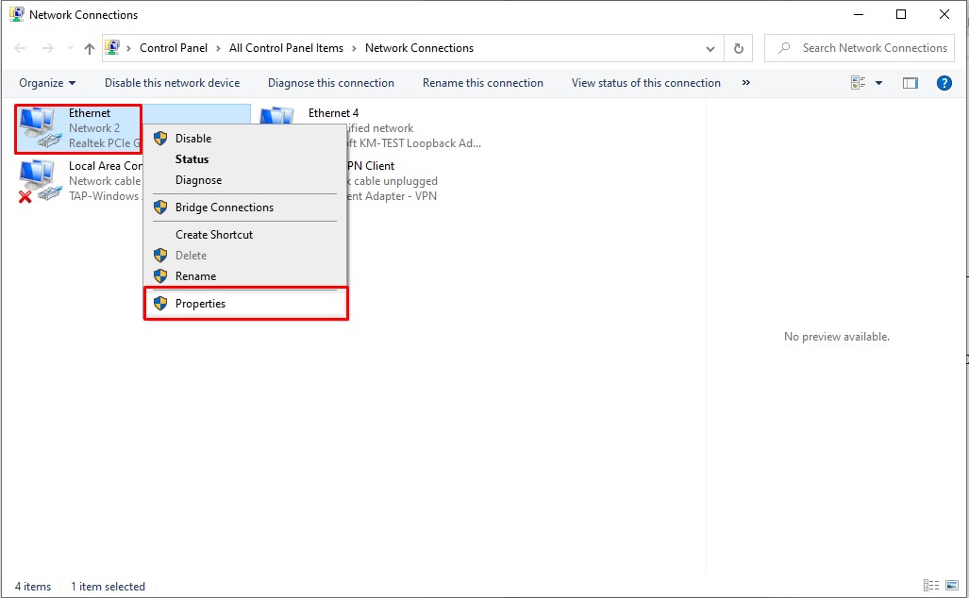This screenshot has width=969, height=598.
Task: Click Diagnose this connection button
Action: pos(331,83)
